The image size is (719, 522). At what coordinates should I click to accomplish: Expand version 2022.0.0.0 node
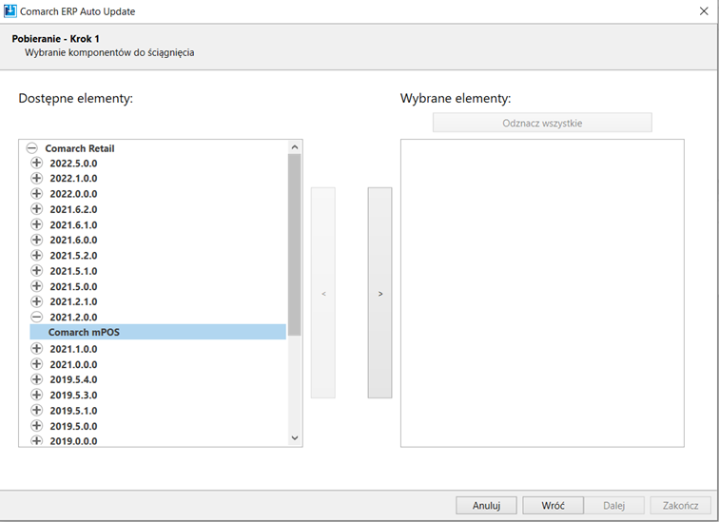tap(37, 193)
